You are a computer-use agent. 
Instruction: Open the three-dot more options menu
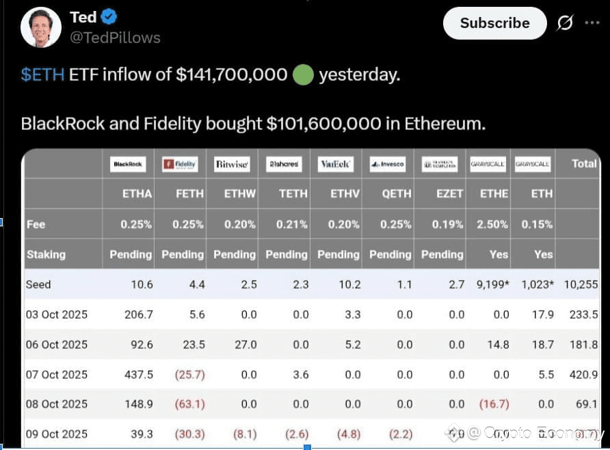pos(592,23)
